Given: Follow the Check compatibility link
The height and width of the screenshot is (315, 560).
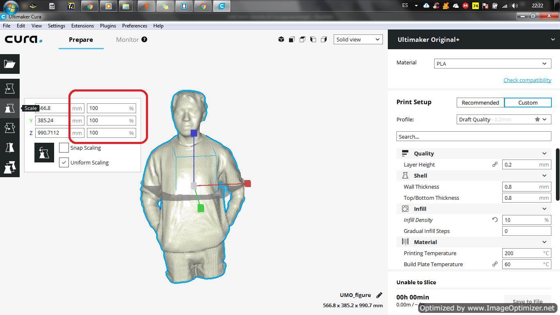Looking at the screenshot, I should 527,80.
